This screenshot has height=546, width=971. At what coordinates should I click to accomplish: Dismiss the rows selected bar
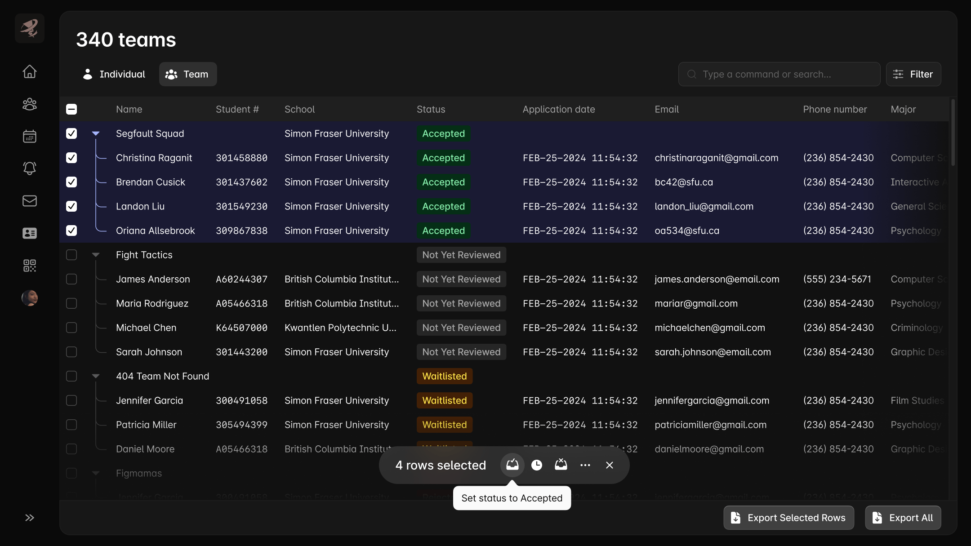tap(610, 465)
